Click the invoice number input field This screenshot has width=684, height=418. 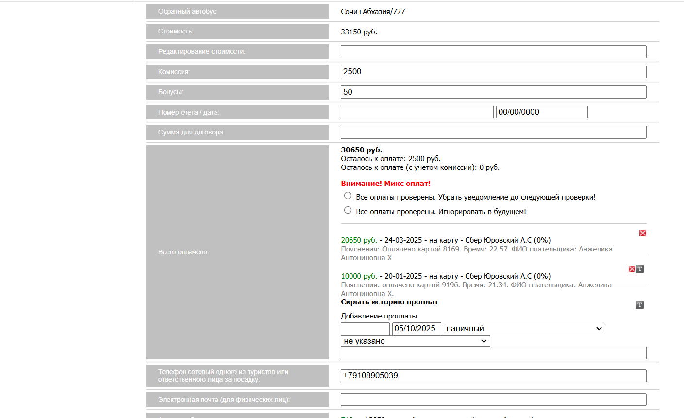(x=417, y=112)
